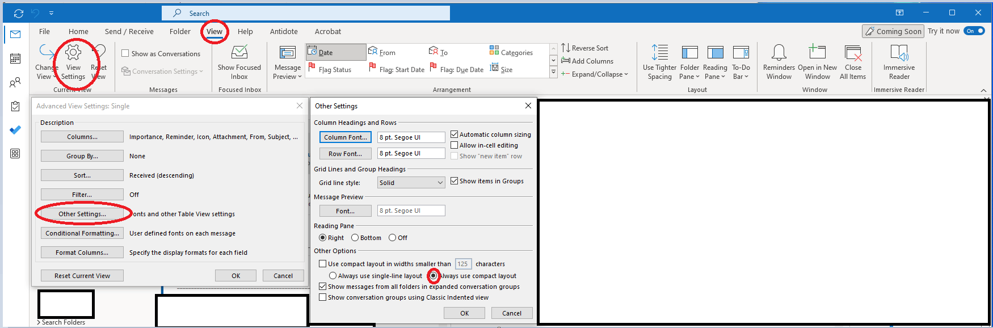Click the Send/Receive sync icon in title bar

tap(19, 13)
